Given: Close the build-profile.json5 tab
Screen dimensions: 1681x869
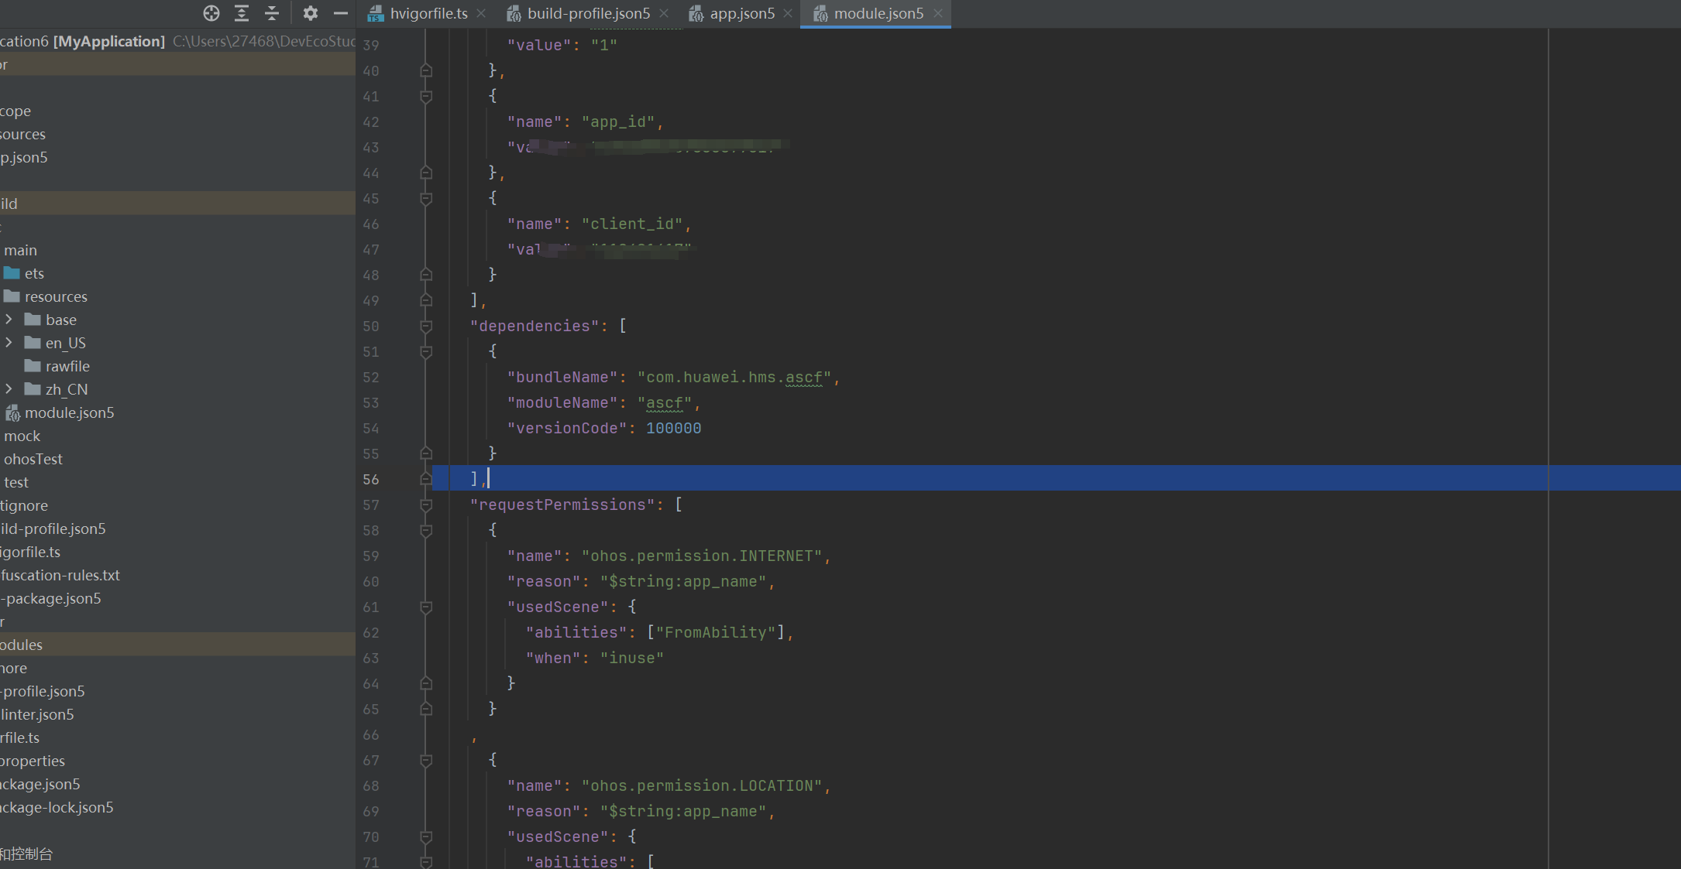Looking at the screenshot, I should click(664, 13).
